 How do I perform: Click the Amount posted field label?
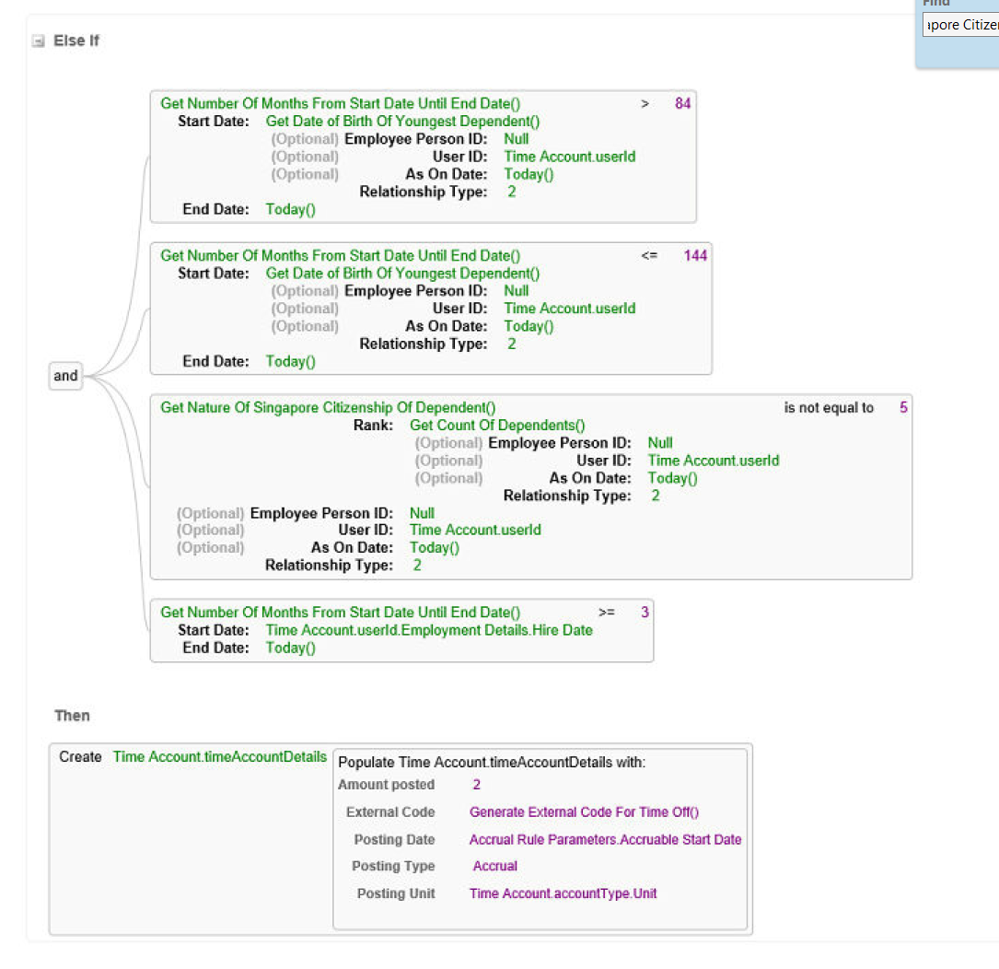386,785
